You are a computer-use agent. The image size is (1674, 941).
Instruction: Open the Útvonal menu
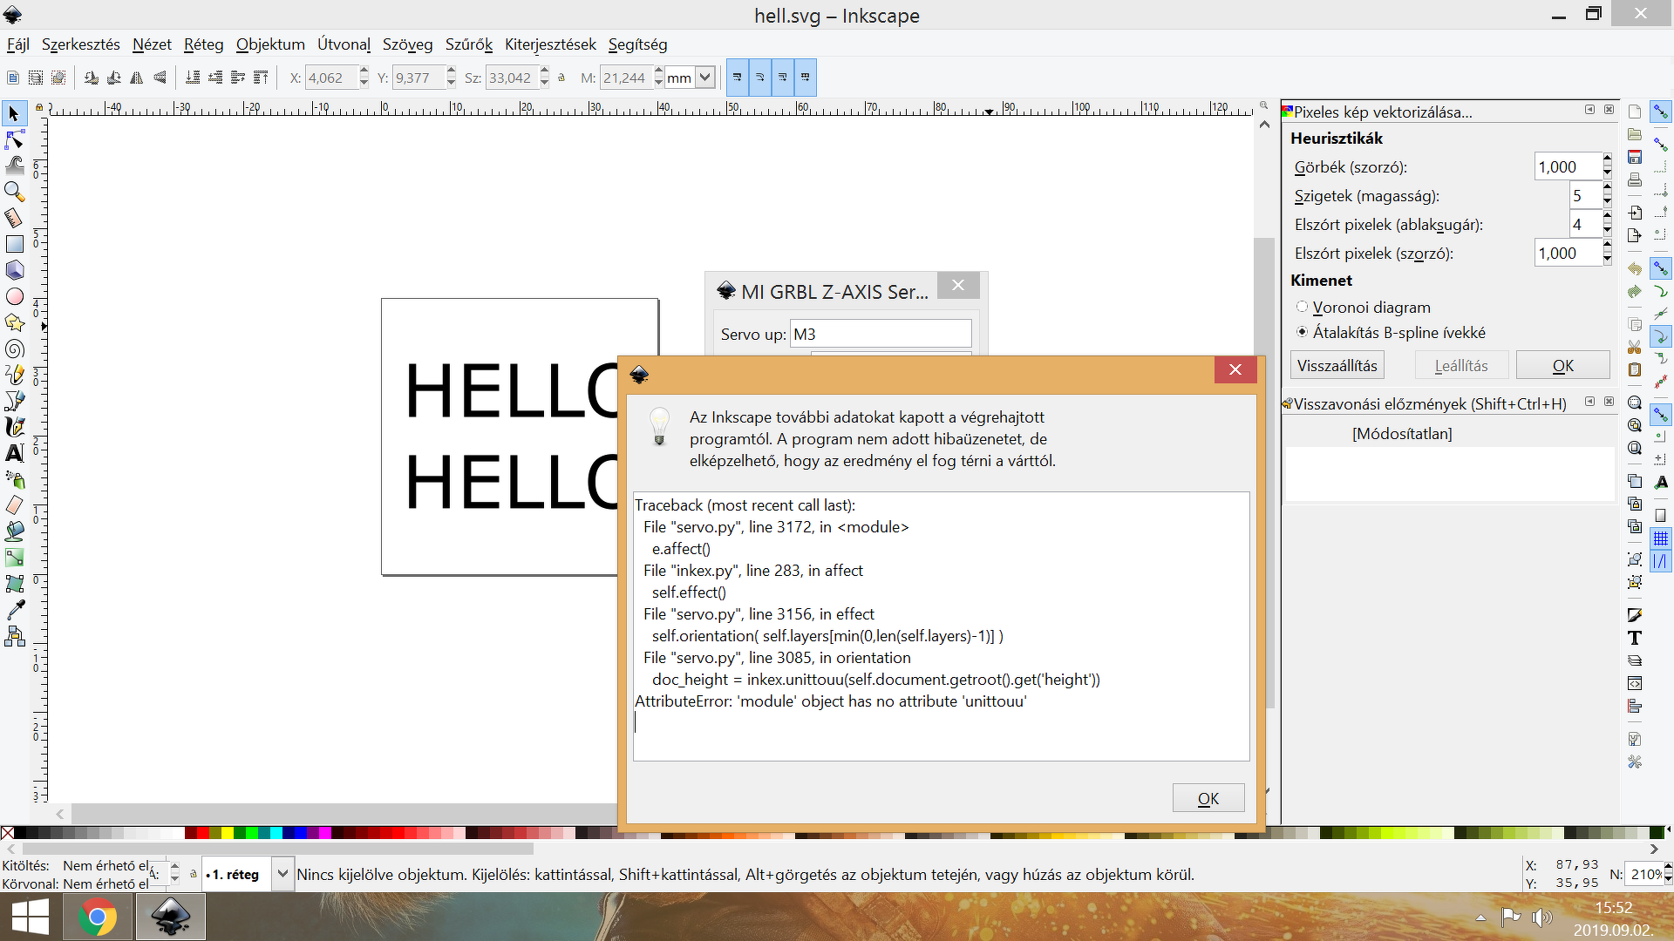point(344,44)
